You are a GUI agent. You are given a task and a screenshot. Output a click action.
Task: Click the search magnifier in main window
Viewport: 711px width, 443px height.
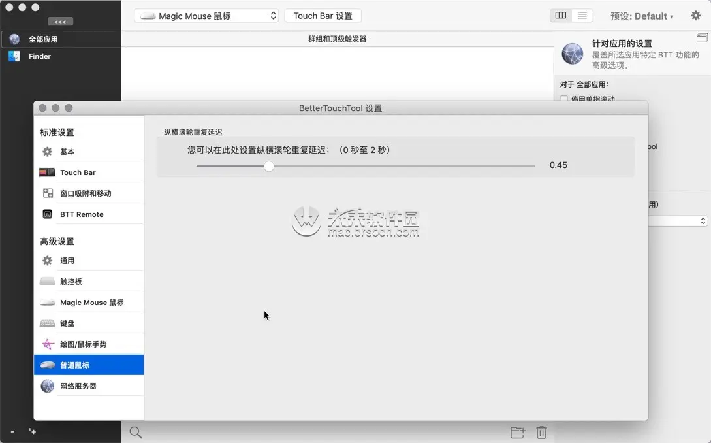(x=136, y=432)
